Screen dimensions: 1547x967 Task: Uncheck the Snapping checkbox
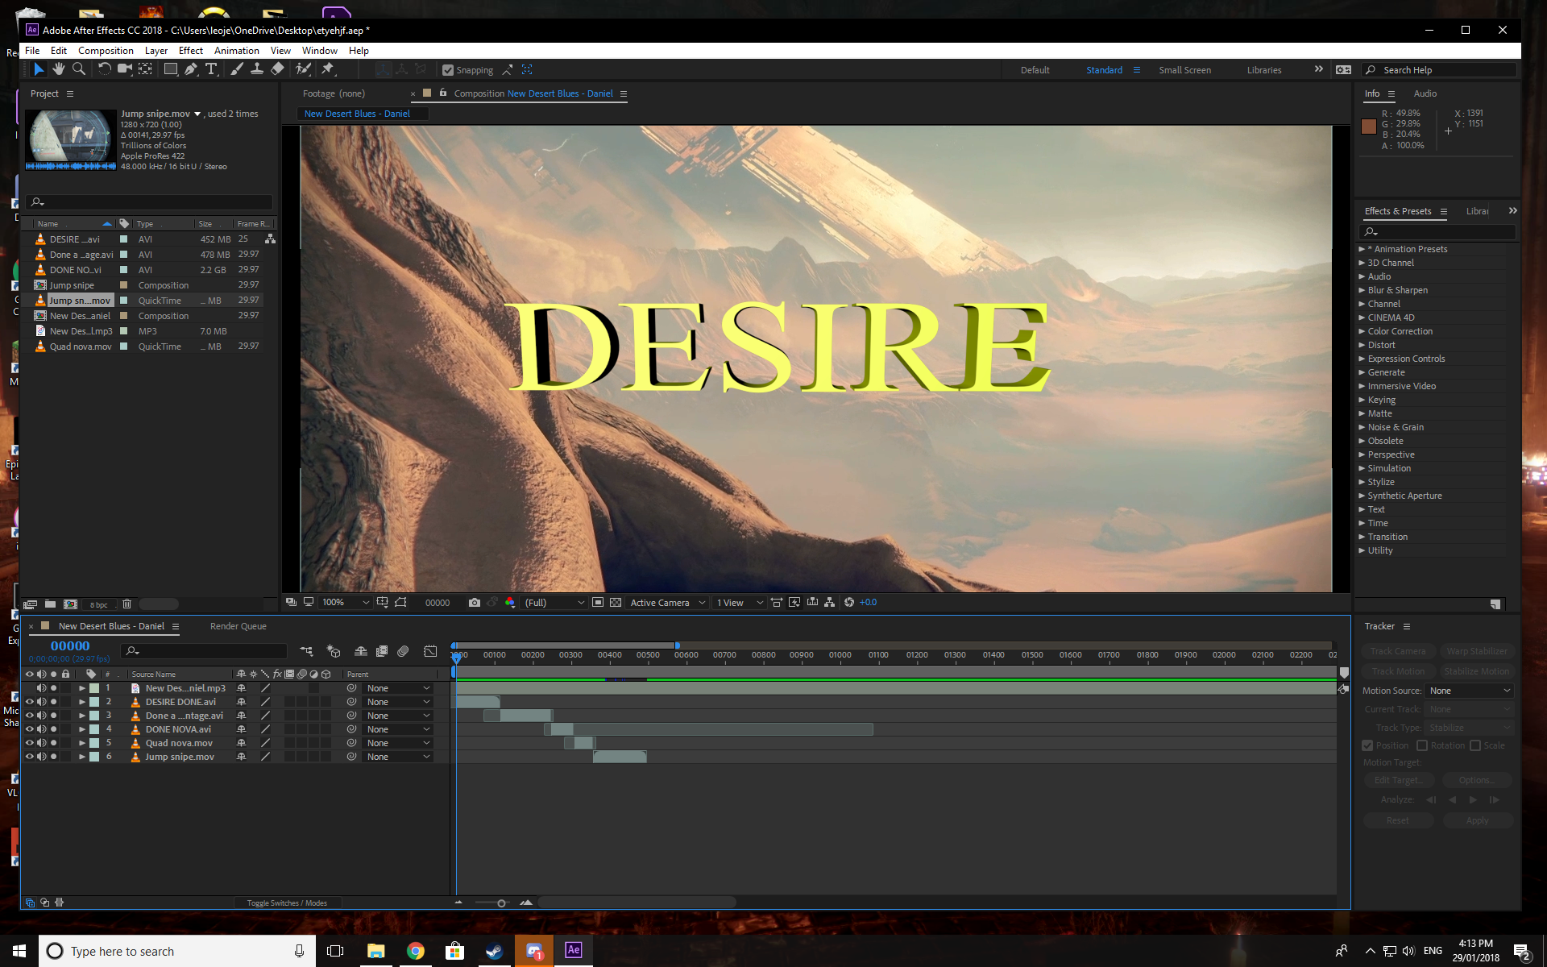448,70
